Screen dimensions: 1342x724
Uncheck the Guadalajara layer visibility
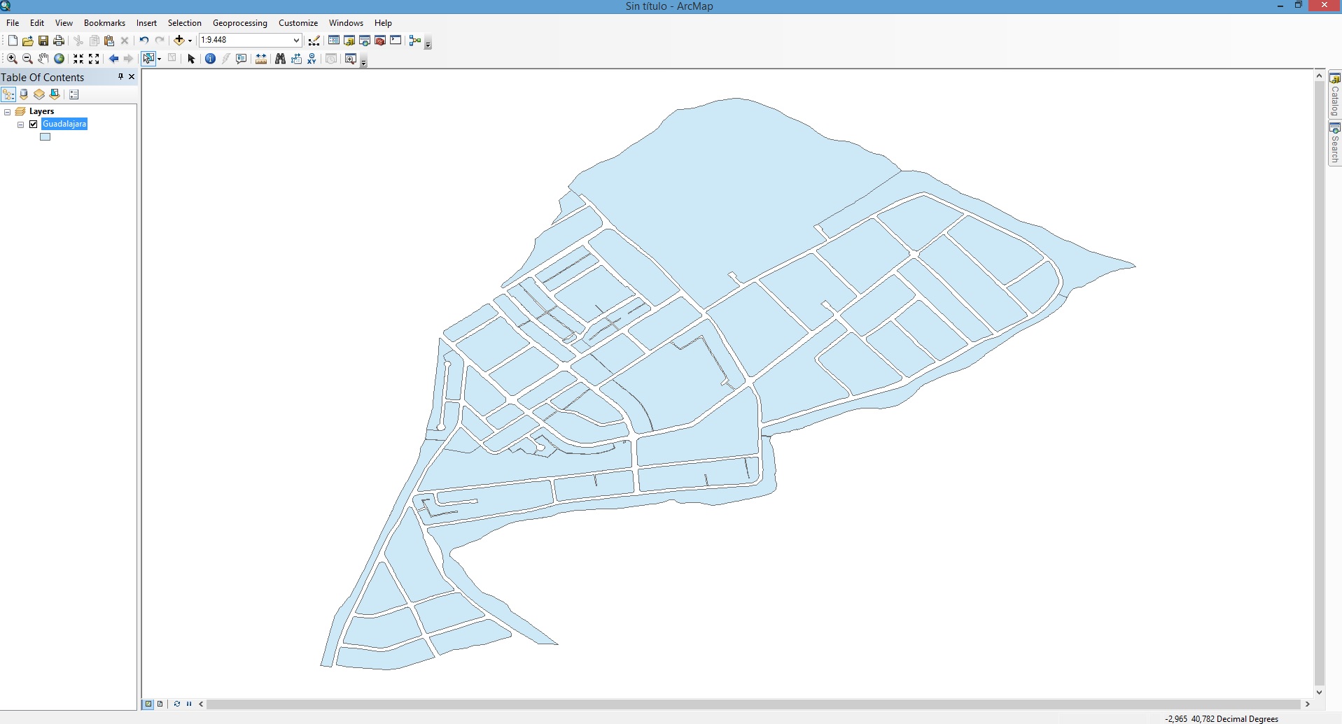point(33,124)
